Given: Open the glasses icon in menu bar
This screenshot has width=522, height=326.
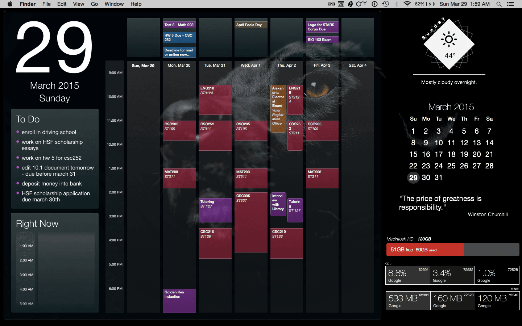Looking at the screenshot, I should click(x=331, y=4).
